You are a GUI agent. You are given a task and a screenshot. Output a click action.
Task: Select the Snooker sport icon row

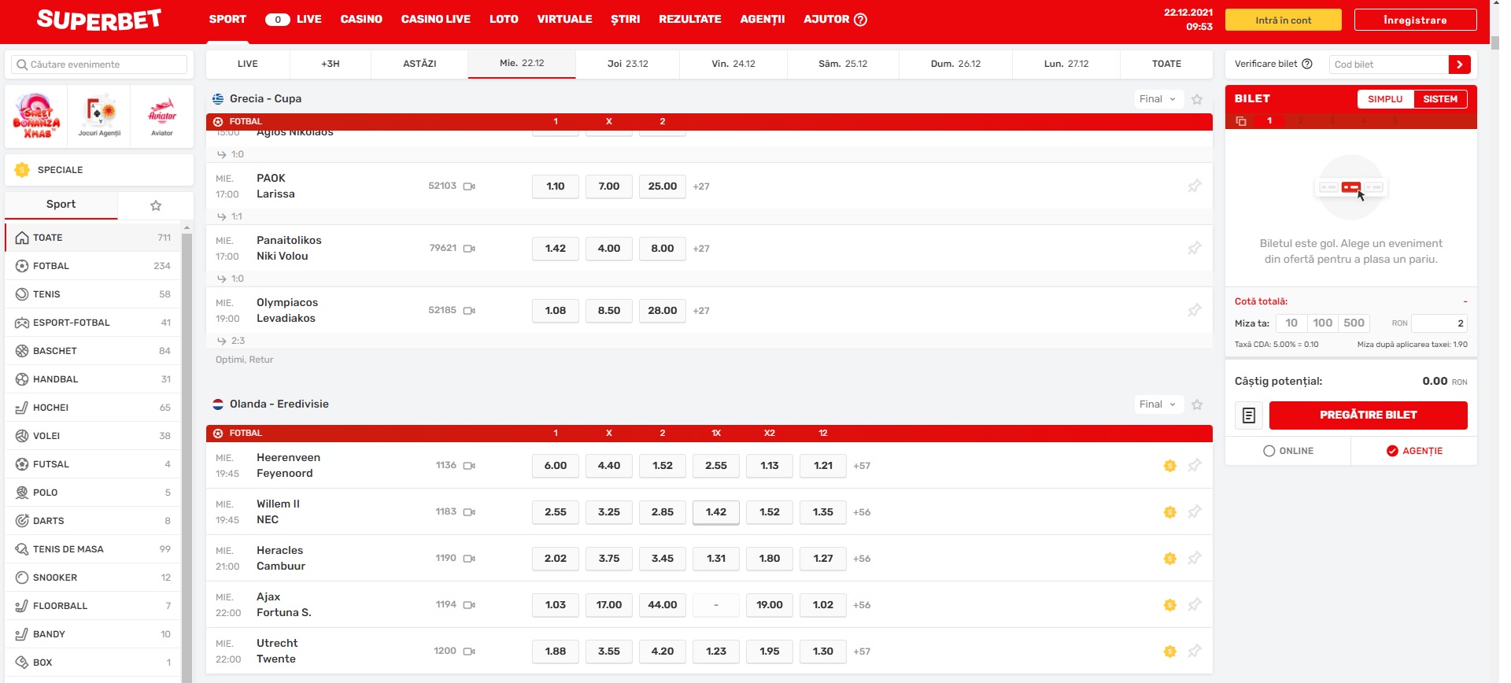click(93, 578)
